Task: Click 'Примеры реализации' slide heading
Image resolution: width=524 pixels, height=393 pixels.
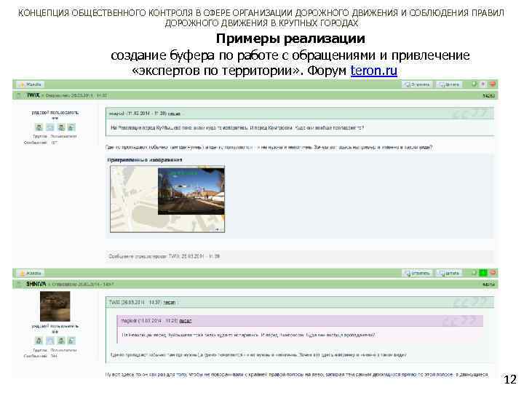Action: click(x=290, y=39)
